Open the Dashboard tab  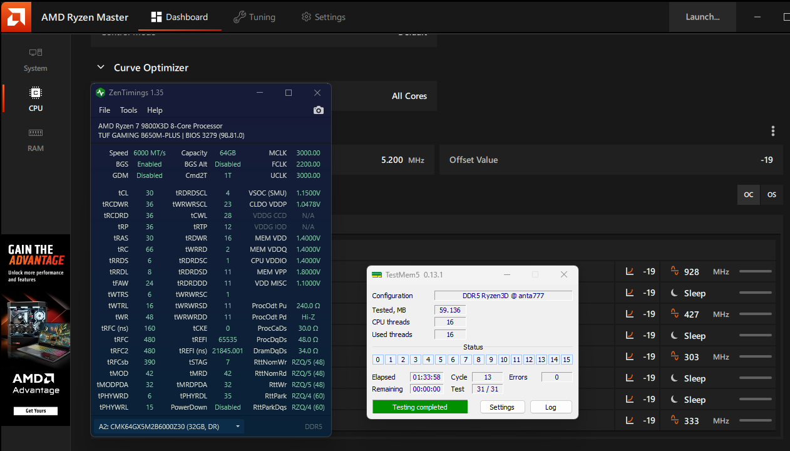180,17
